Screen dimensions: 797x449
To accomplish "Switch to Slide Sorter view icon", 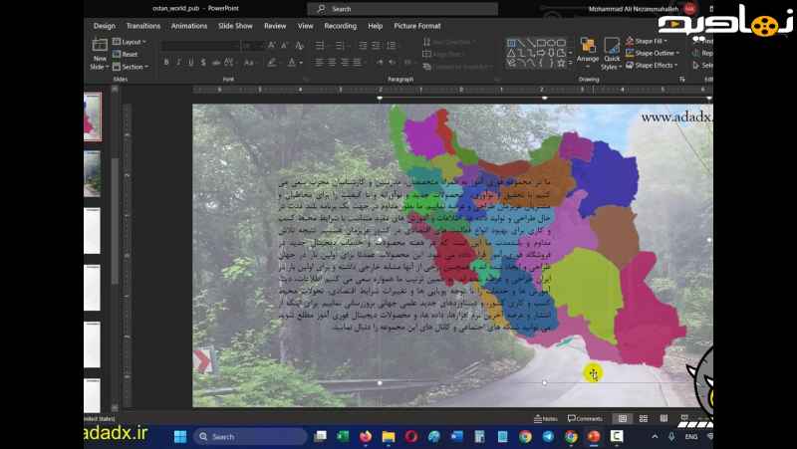I will point(643,418).
